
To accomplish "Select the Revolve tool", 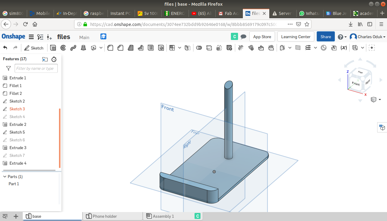I will [63, 48].
